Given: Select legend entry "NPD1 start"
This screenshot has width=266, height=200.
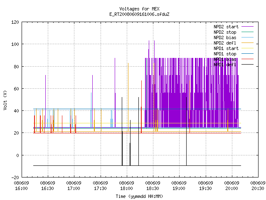Looking at the screenshot, I should click(226, 48).
